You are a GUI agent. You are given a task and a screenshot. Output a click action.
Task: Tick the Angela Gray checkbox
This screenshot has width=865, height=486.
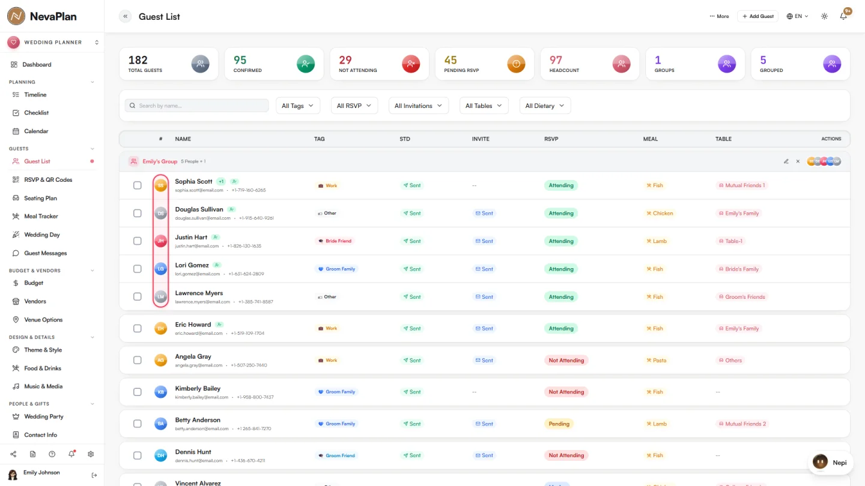(x=138, y=360)
